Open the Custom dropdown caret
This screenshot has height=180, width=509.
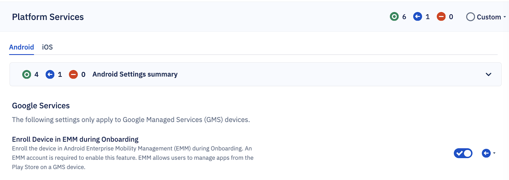[505, 17]
